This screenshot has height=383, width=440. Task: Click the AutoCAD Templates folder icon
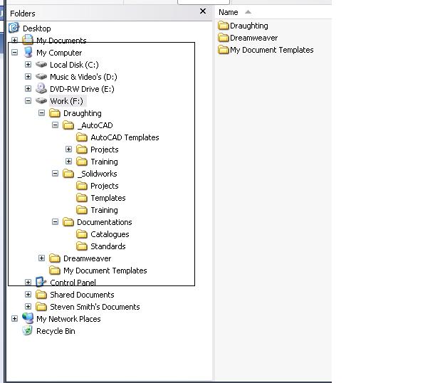point(82,137)
